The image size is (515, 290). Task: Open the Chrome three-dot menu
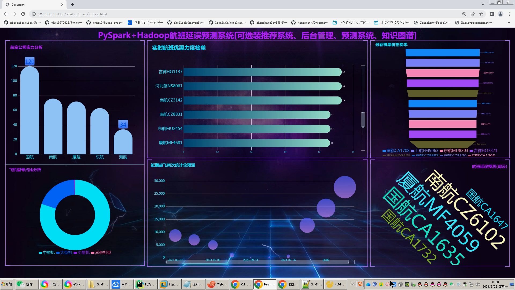point(509,14)
